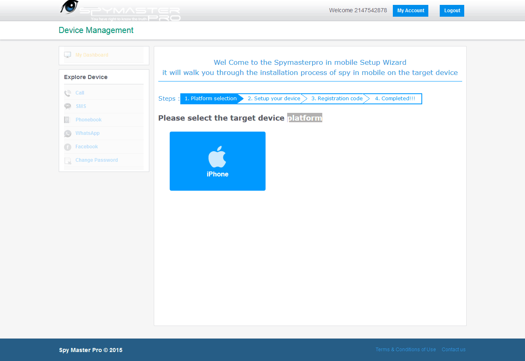Open the Change Password link
This screenshot has width=525, height=361.
(x=97, y=160)
